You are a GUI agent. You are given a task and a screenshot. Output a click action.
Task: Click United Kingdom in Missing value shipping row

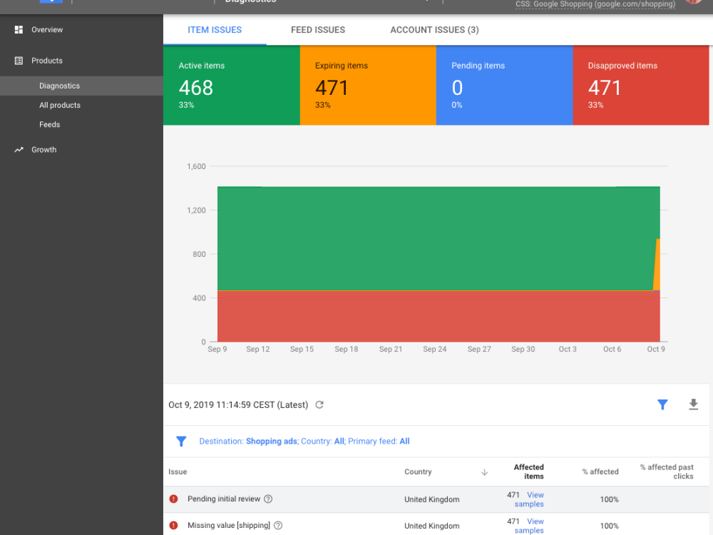coord(431,526)
